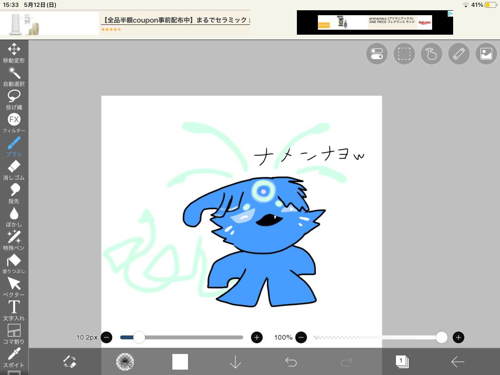Viewport: 500px width, 375px height.
Task: Collapse toolbar with the down arrow
Action: [x=235, y=362]
